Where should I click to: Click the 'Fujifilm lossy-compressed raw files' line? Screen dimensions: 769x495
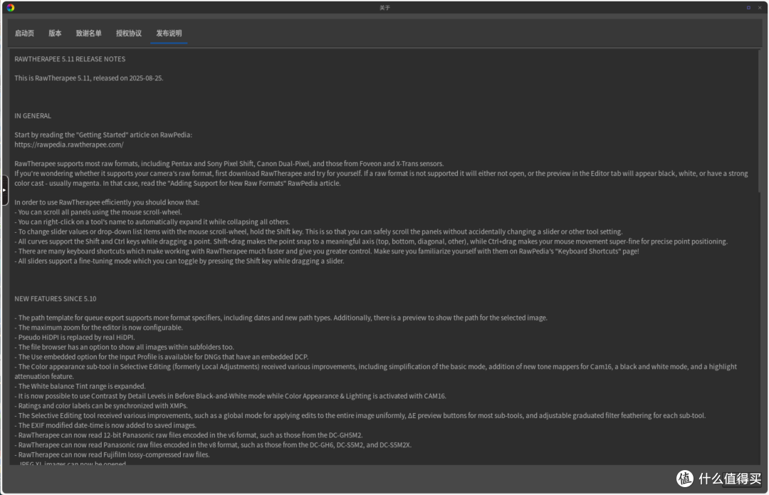[x=112, y=455]
